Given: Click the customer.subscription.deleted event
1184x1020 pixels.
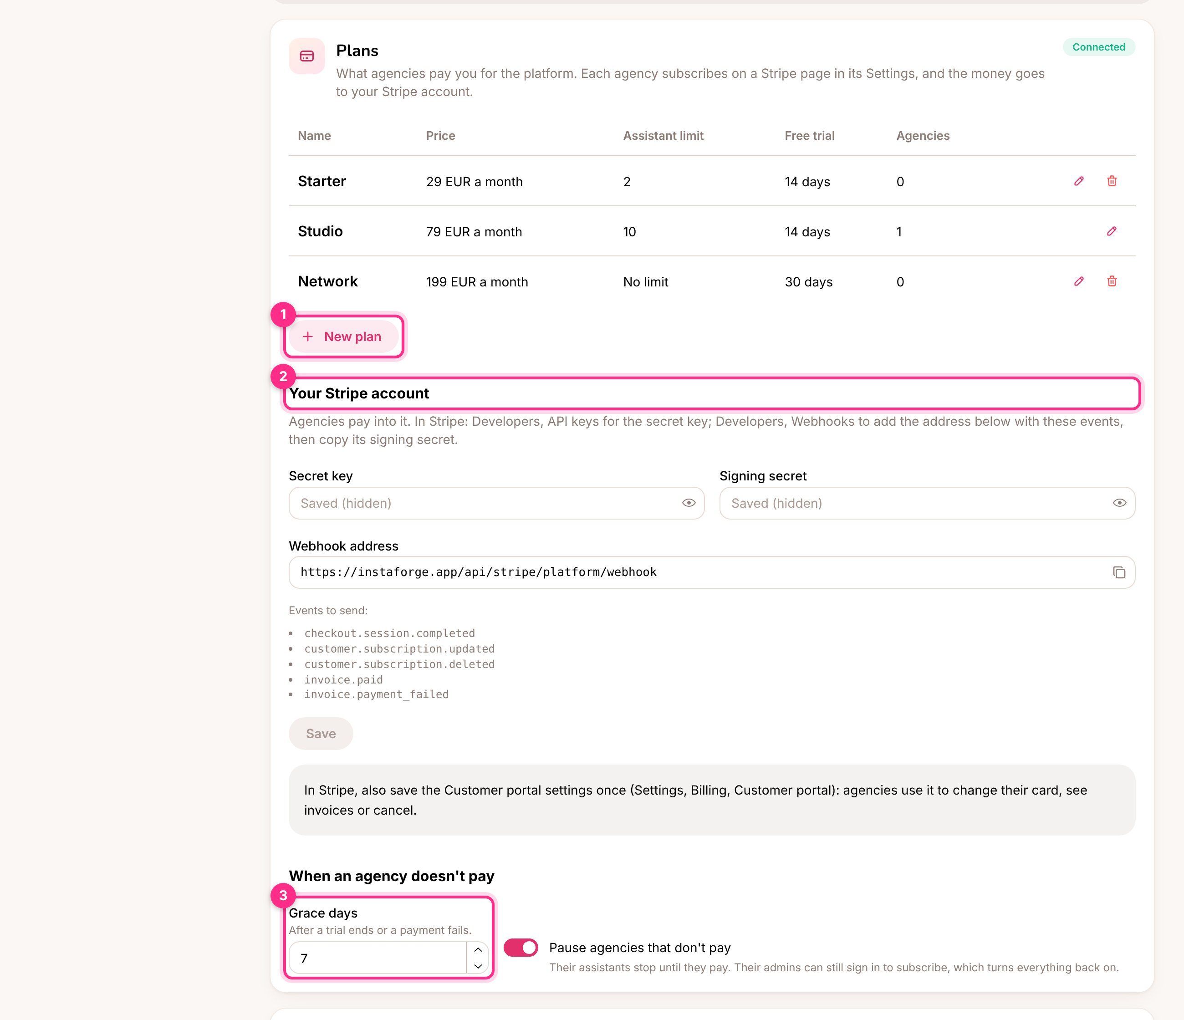Looking at the screenshot, I should click(399, 664).
